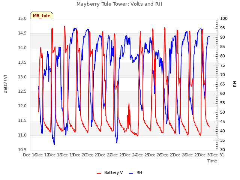This screenshot has height=180, width=240.
Task: Click the 'Dec 16' date label
Action: [30, 155]
